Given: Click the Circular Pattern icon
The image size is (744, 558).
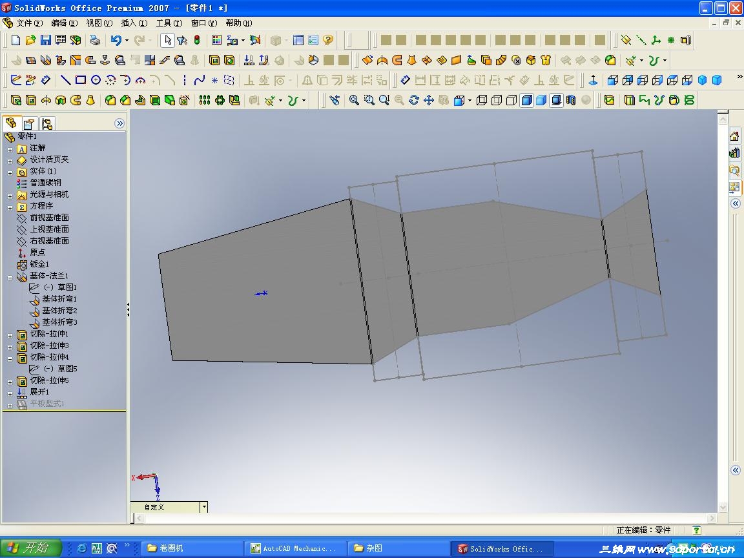Looking at the screenshot, I should [x=220, y=100].
